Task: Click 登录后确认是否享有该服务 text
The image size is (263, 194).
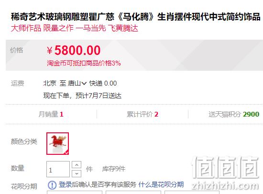Action: [x=97, y=184]
